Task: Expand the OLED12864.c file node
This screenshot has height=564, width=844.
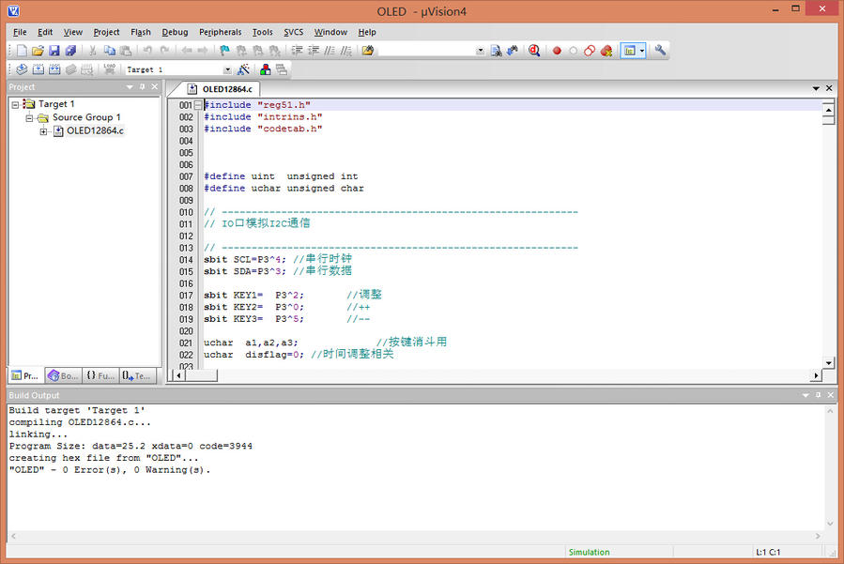Action: click(x=43, y=131)
